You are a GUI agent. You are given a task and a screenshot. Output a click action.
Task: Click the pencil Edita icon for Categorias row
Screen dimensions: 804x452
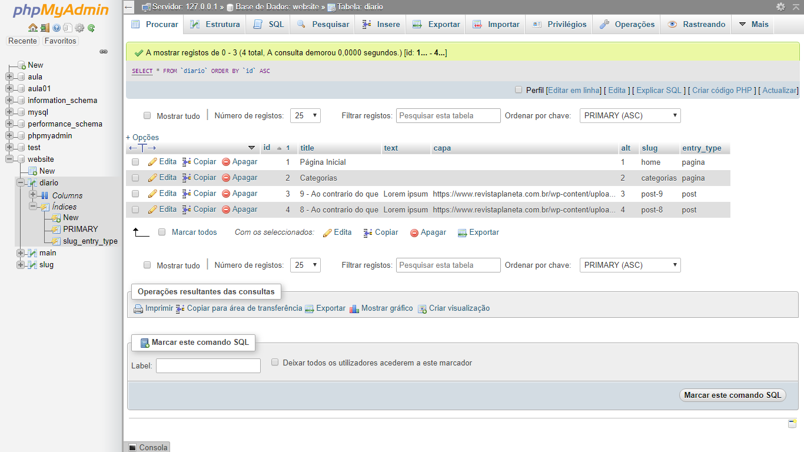point(152,178)
